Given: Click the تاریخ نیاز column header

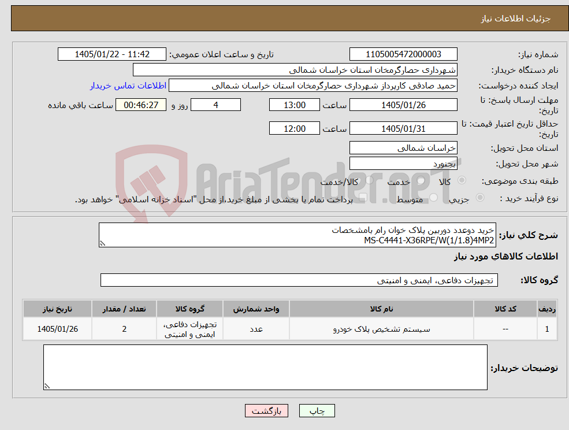Looking at the screenshot, I should pyautogui.click(x=57, y=309).
